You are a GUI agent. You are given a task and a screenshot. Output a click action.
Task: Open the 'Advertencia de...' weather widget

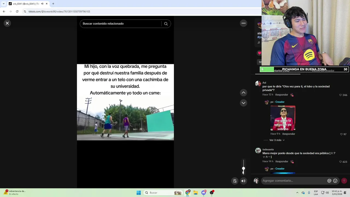pos(14,193)
